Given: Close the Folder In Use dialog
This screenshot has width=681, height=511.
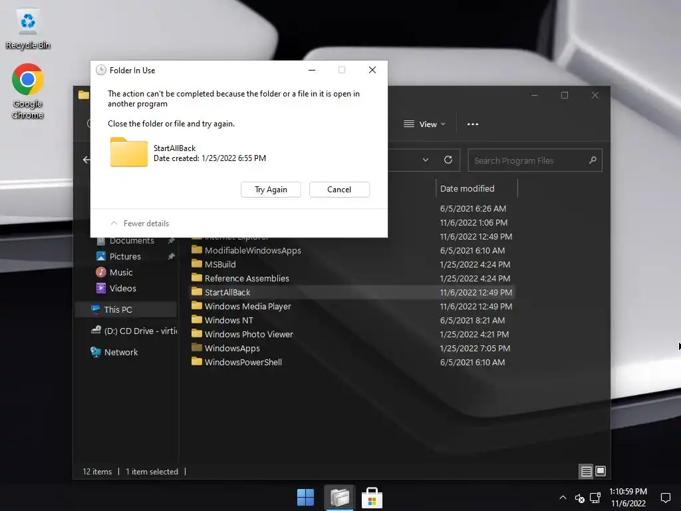Looking at the screenshot, I should coord(372,70).
